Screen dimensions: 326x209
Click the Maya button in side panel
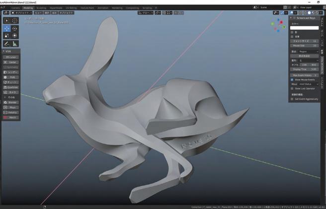[11, 107]
